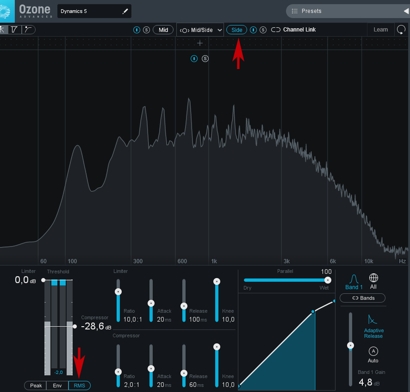Toggle the Bands link button
The height and width of the screenshot is (392, 410).
362,298
